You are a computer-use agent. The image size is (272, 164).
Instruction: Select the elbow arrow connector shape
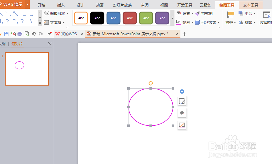coord(31,14)
